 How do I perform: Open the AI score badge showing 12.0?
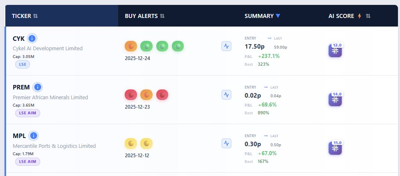click(335, 50)
